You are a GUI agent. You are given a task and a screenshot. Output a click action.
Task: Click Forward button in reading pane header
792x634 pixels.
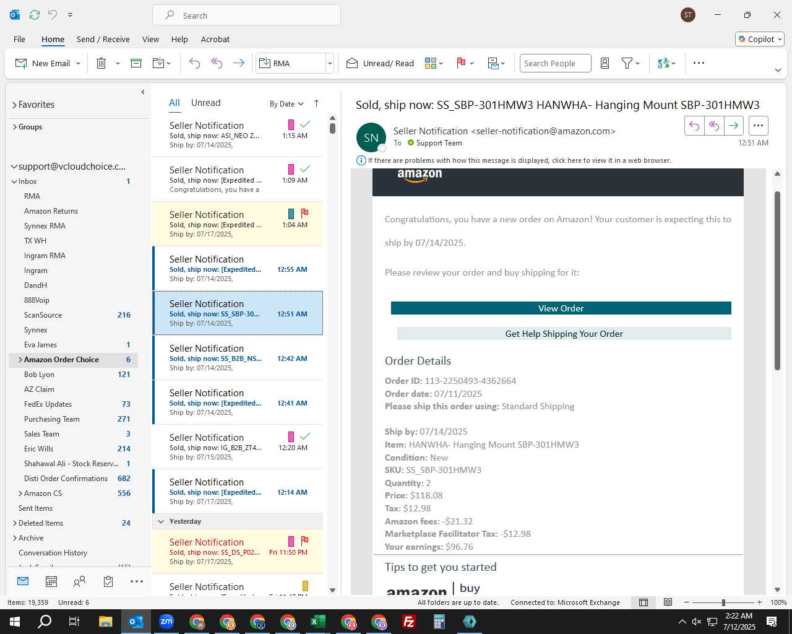[734, 126]
